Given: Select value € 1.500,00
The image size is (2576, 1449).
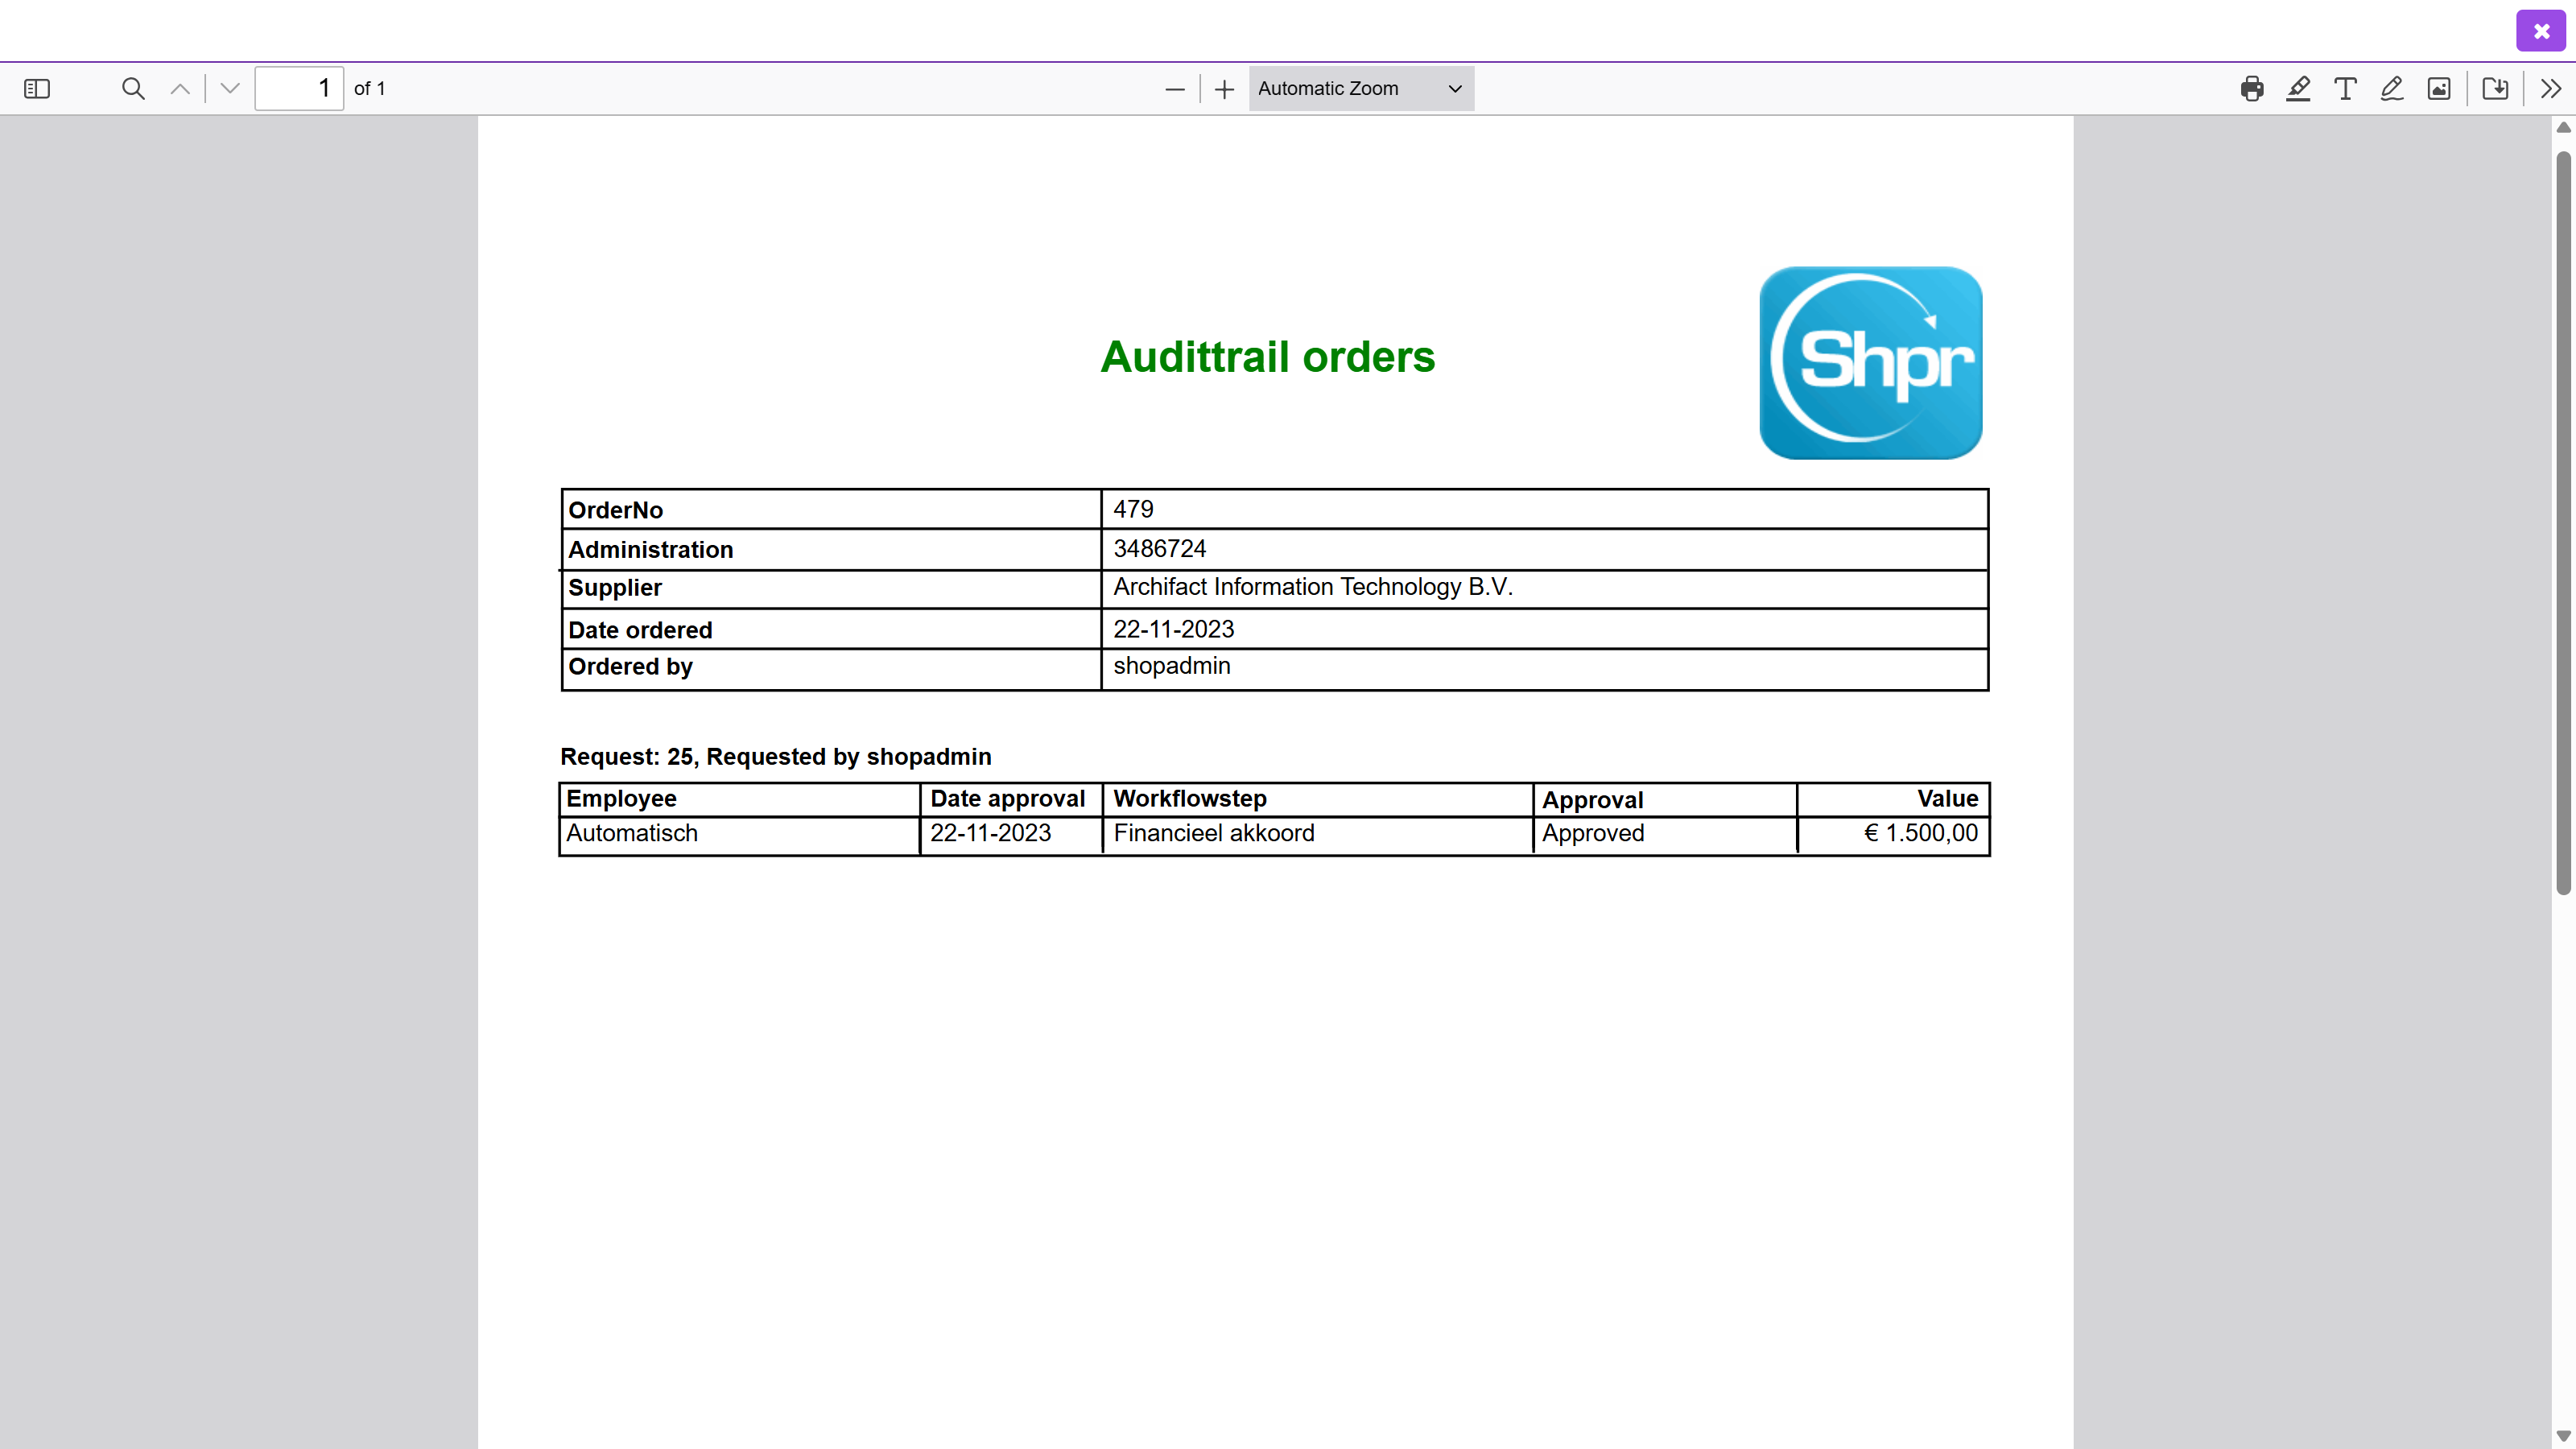Looking at the screenshot, I should pos(1921,833).
